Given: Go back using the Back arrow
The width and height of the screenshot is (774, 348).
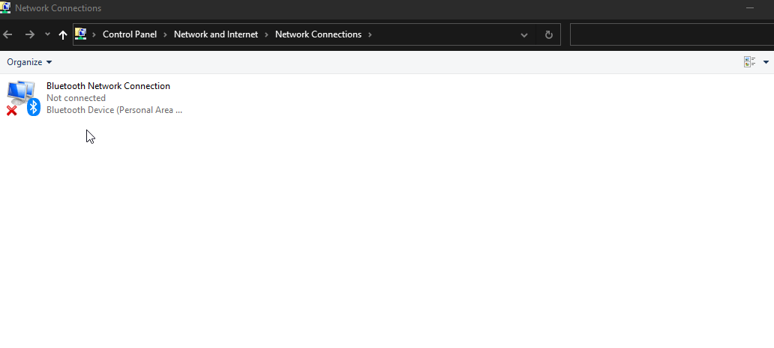Looking at the screenshot, I should (x=7, y=34).
